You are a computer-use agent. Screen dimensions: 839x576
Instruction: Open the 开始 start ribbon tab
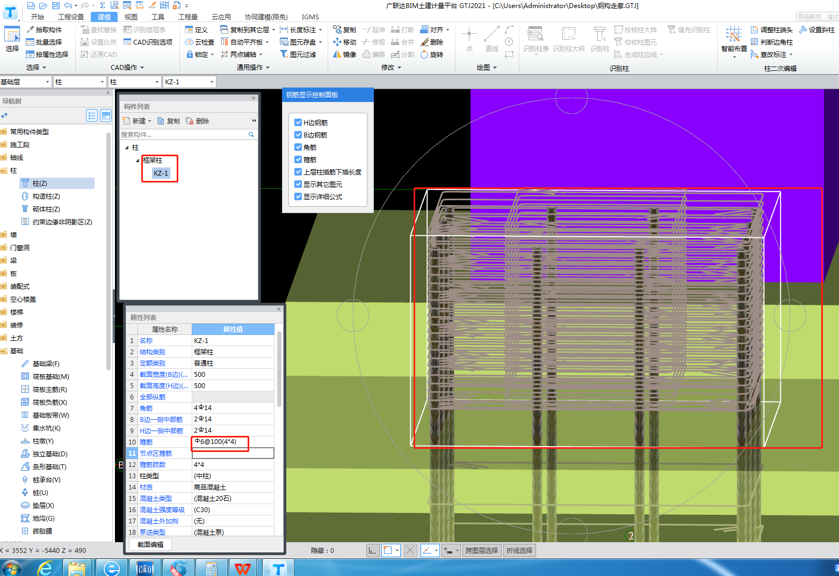pyautogui.click(x=38, y=17)
